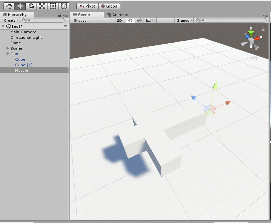Focus the Scene view search field
271x223 pixels.
231,20
